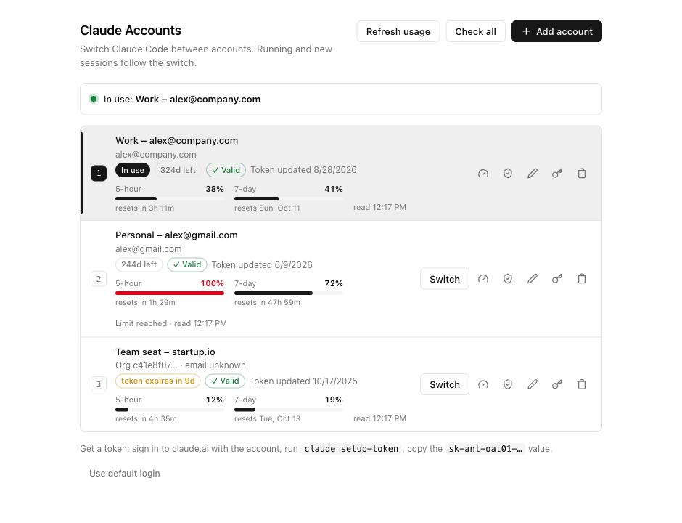Refresh usage gauge icon for Personal account
The height and width of the screenshot is (523, 682).
click(482, 279)
